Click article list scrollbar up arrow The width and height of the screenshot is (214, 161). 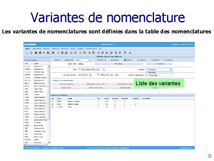[x=49, y=66]
